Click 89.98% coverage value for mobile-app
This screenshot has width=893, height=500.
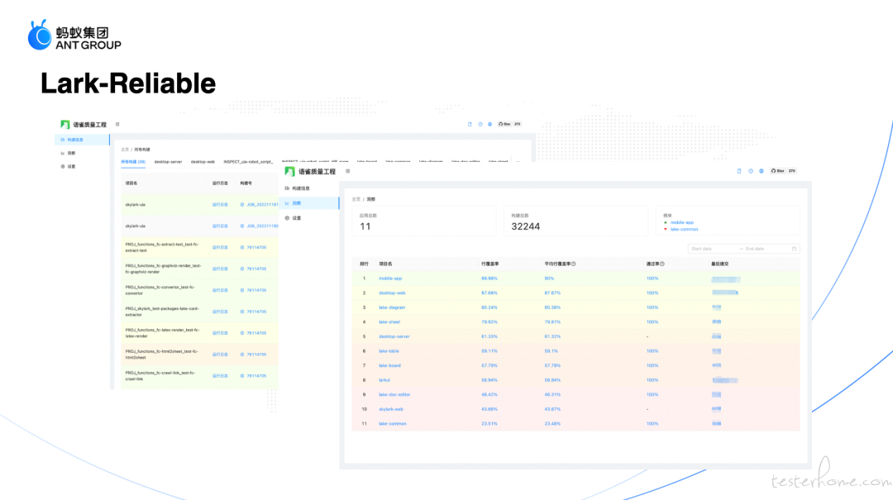(489, 279)
